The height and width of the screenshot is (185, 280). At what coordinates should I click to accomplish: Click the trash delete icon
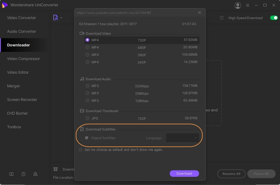tap(222, 18)
